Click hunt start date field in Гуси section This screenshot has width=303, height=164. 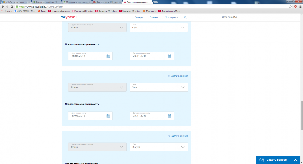coord(90,56)
